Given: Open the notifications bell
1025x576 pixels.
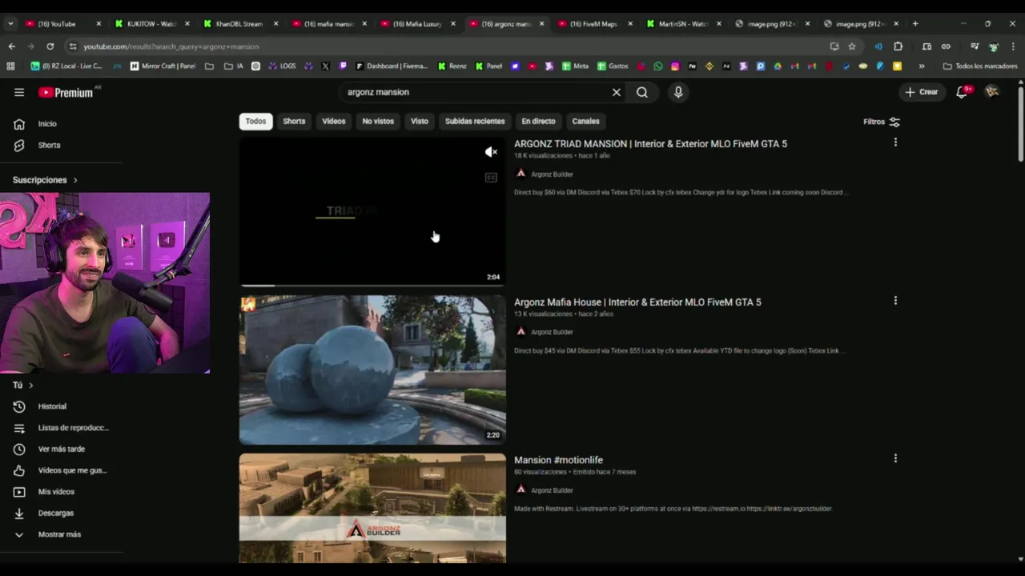Looking at the screenshot, I should tap(963, 92).
